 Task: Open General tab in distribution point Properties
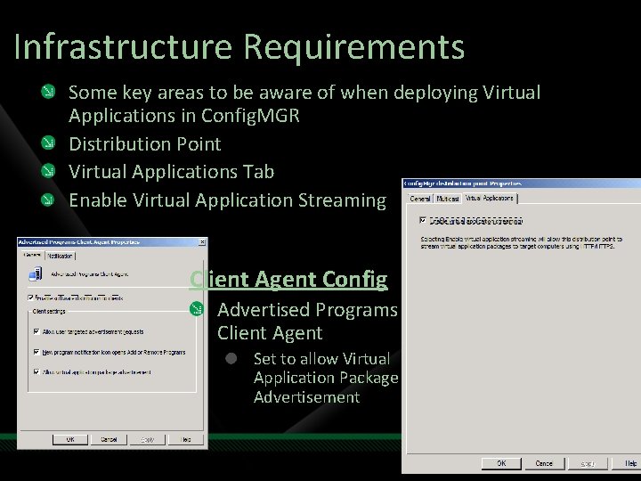tap(420, 199)
